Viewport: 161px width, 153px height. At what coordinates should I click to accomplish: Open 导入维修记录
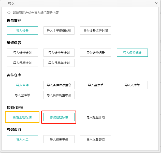pos(96,53)
